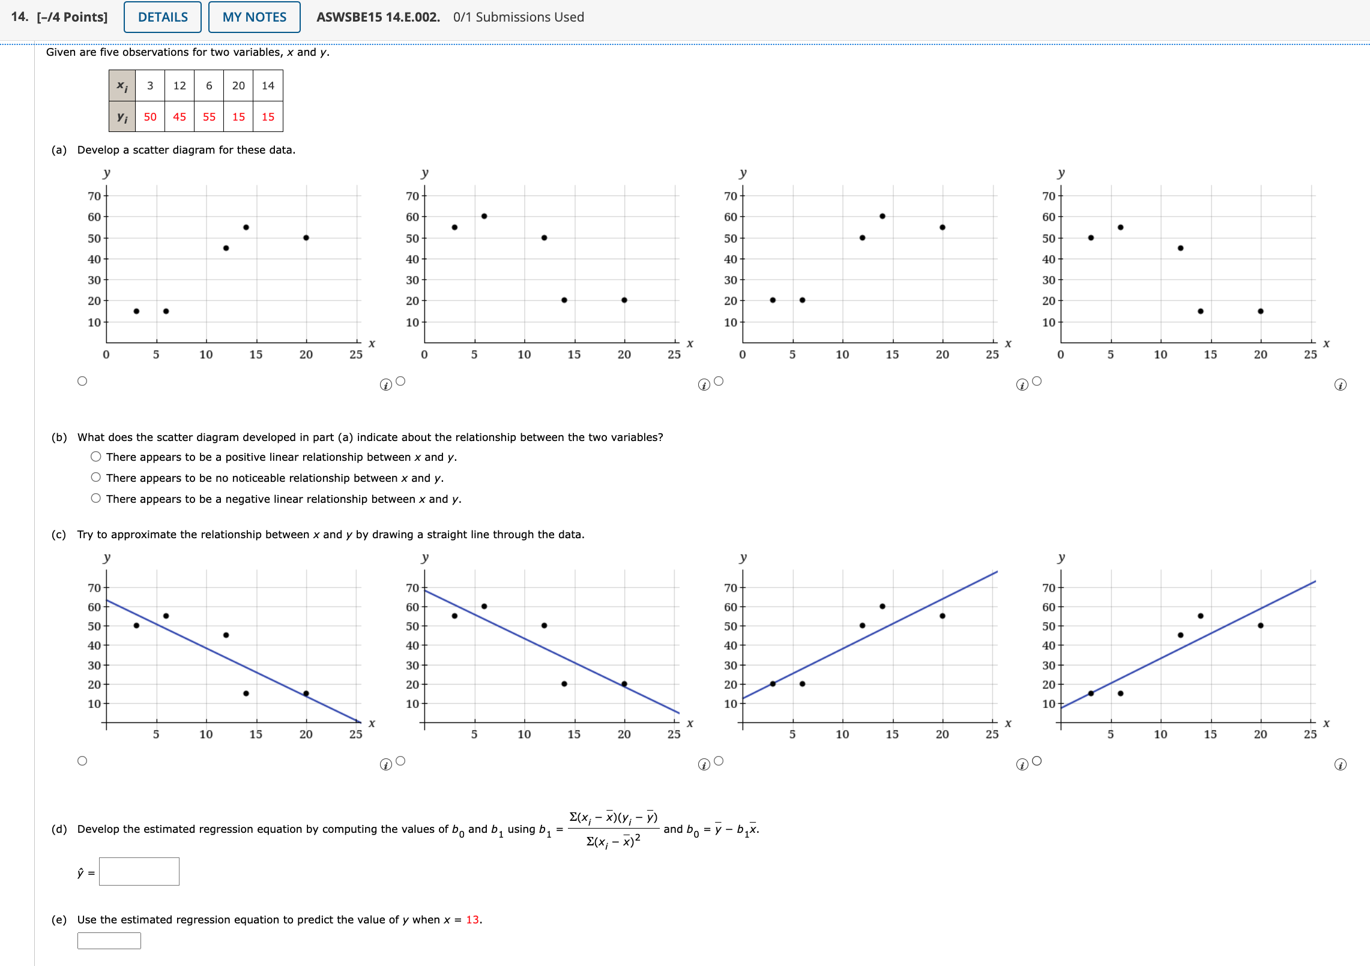Select 'There appears to be a negative linear relationship'
This screenshot has width=1370, height=966.
point(96,499)
